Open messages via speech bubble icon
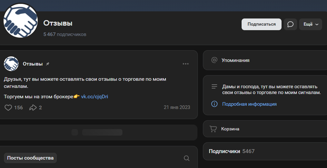 tap(290, 24)
